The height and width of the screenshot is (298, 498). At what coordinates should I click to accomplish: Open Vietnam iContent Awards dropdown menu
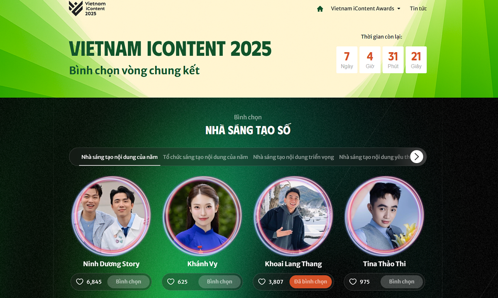(x=366, y=8)
